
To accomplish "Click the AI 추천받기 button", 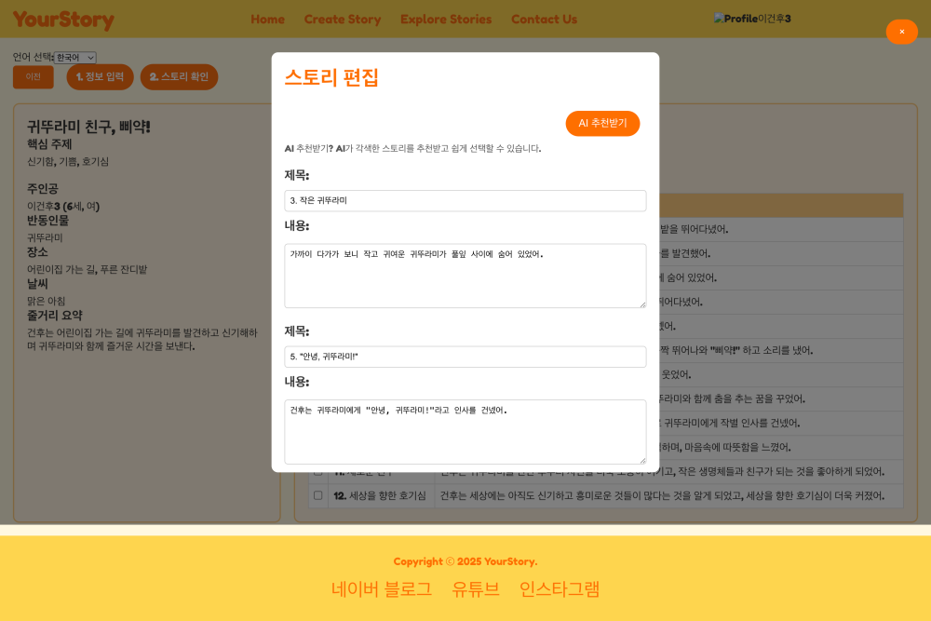I will tap(602, 123).
